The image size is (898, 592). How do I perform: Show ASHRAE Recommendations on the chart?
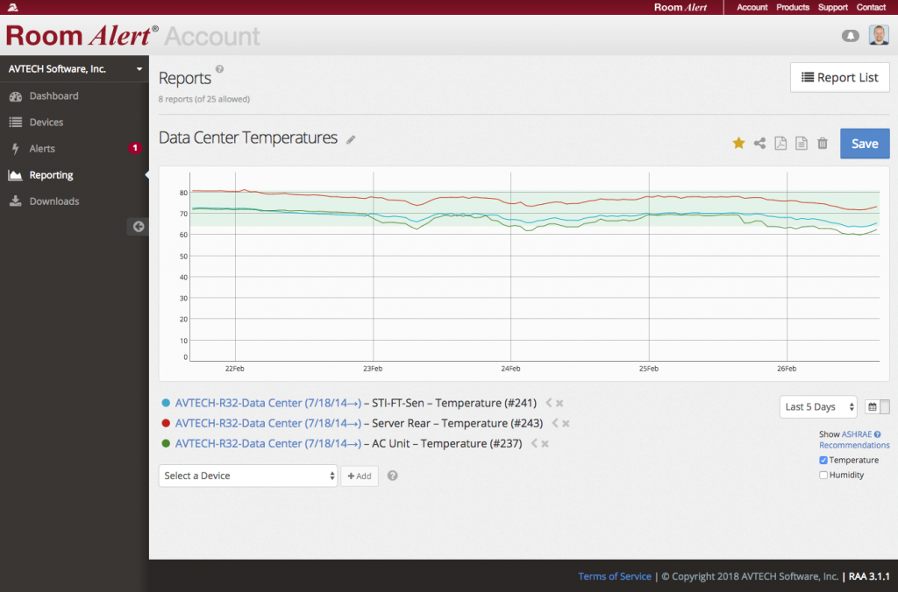(853, 433)
